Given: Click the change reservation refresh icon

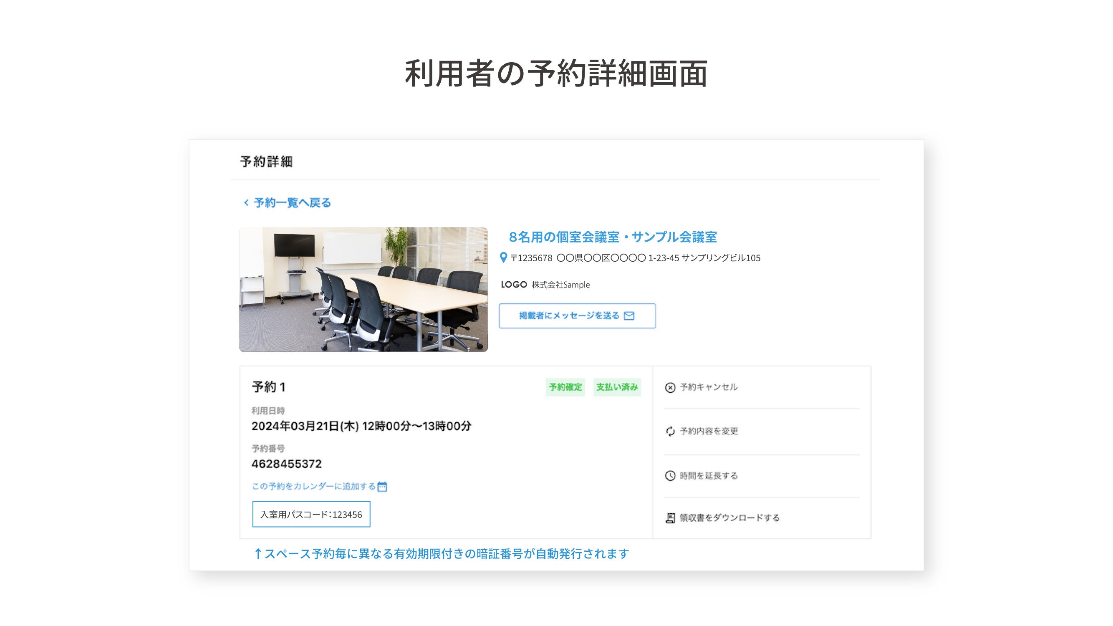Looking at the screenshot, I should [x=670, y=431].
